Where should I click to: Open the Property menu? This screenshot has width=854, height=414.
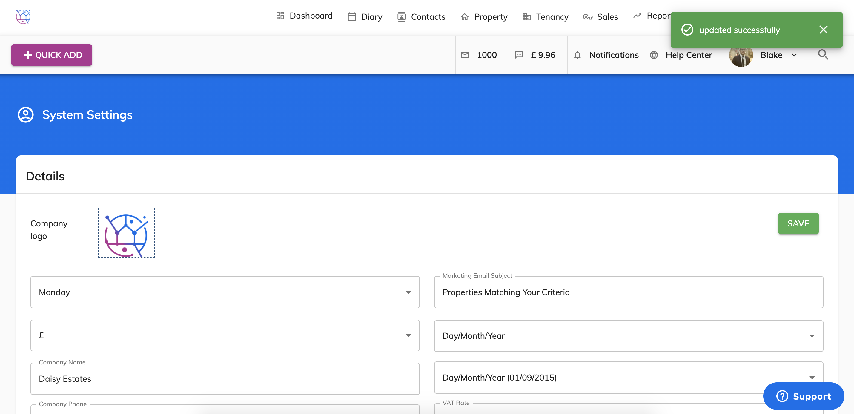click(484, 17)
